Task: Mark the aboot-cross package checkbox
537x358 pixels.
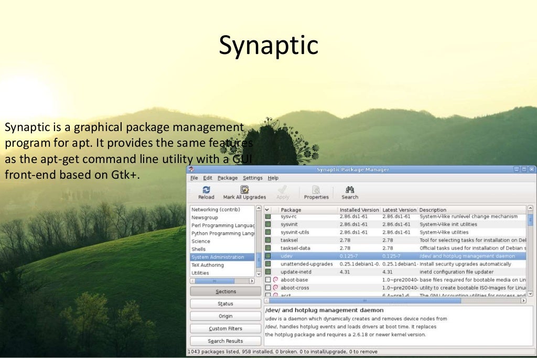Action: pos(268,287)
